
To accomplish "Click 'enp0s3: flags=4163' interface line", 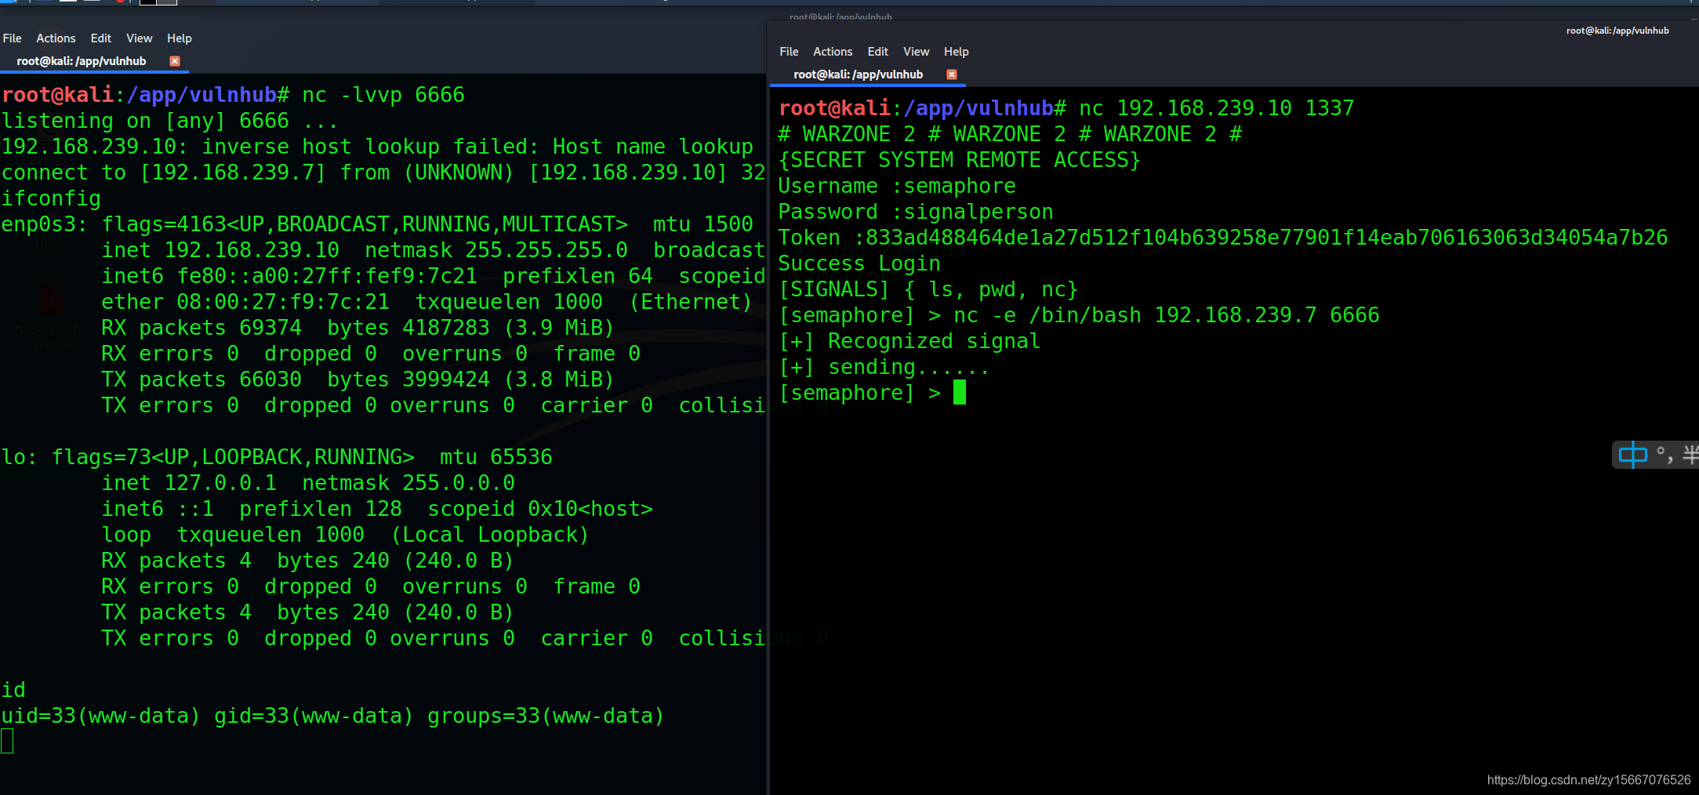I will [x=377, y=224].
